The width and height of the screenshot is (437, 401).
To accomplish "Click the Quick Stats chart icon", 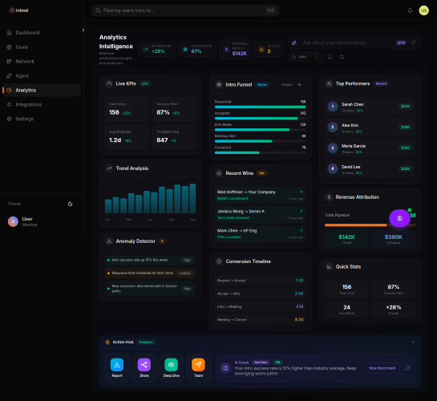I will coord(329,267).
